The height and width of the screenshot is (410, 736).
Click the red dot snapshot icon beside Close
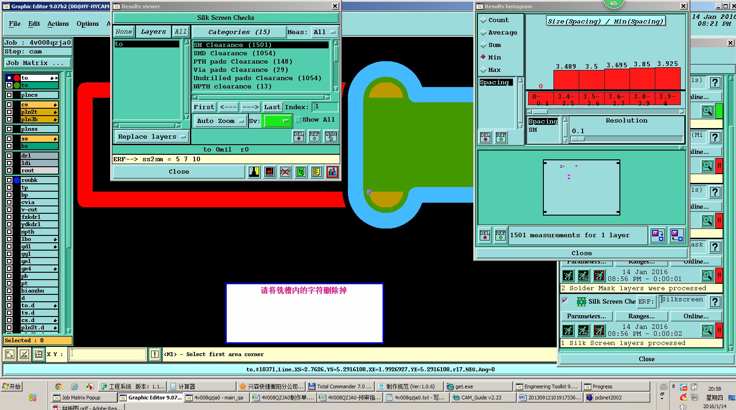tap(270, 172)
